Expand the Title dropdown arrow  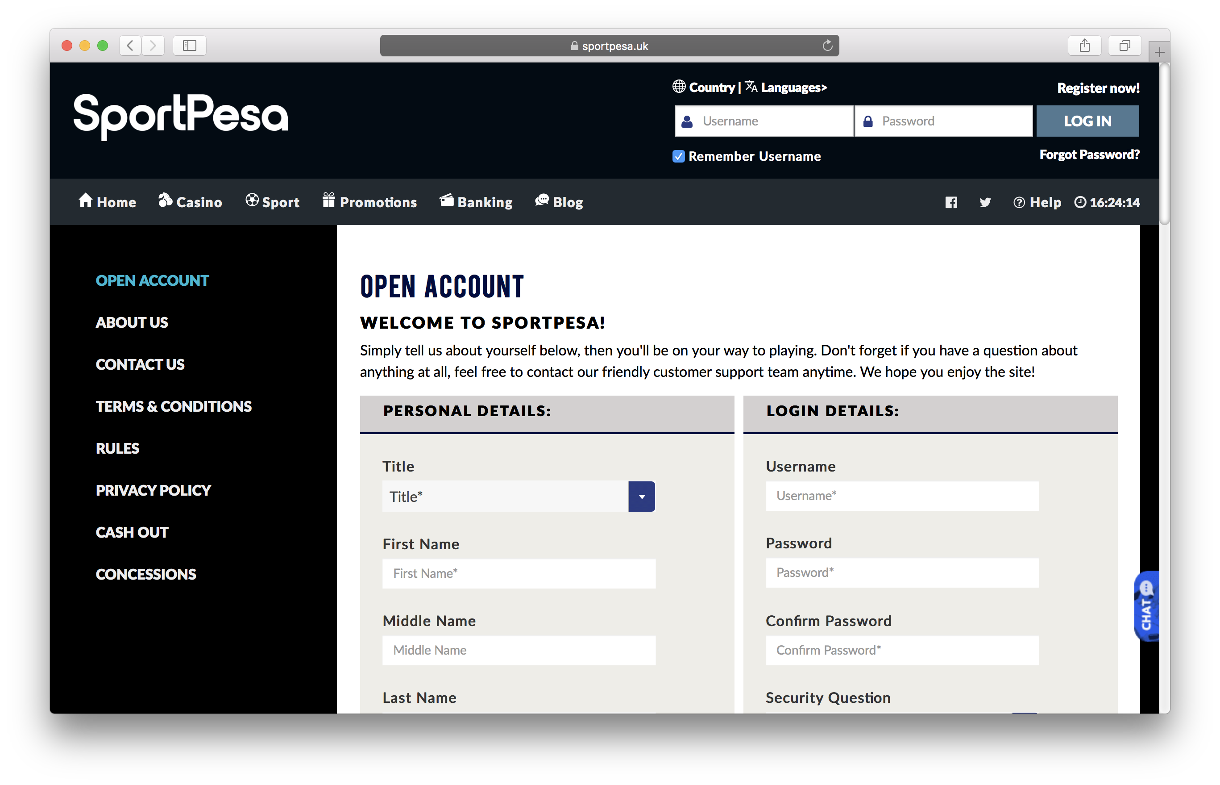pos(642,497)
